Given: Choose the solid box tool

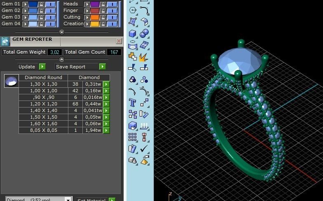Looking at the screenshot, I should [133, 33].
